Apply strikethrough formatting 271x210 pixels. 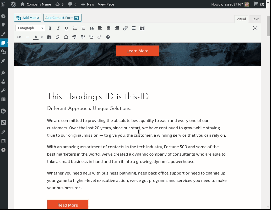[19, 37]
